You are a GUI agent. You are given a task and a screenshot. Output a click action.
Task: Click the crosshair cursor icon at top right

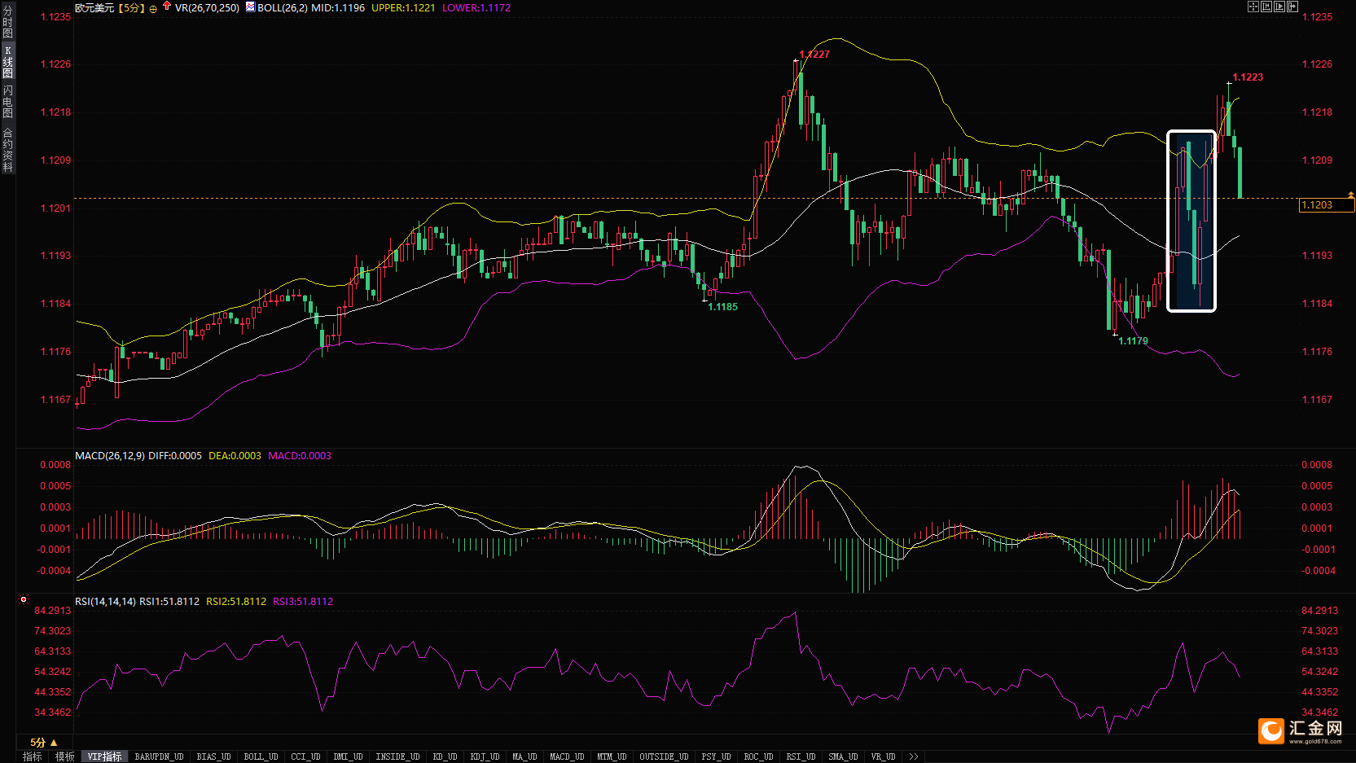click(1253, 7)
